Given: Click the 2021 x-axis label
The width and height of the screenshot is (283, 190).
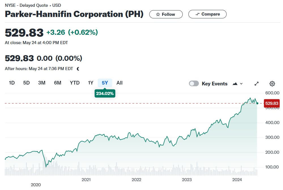Looking at the screenshot, I should pos(86,180).
